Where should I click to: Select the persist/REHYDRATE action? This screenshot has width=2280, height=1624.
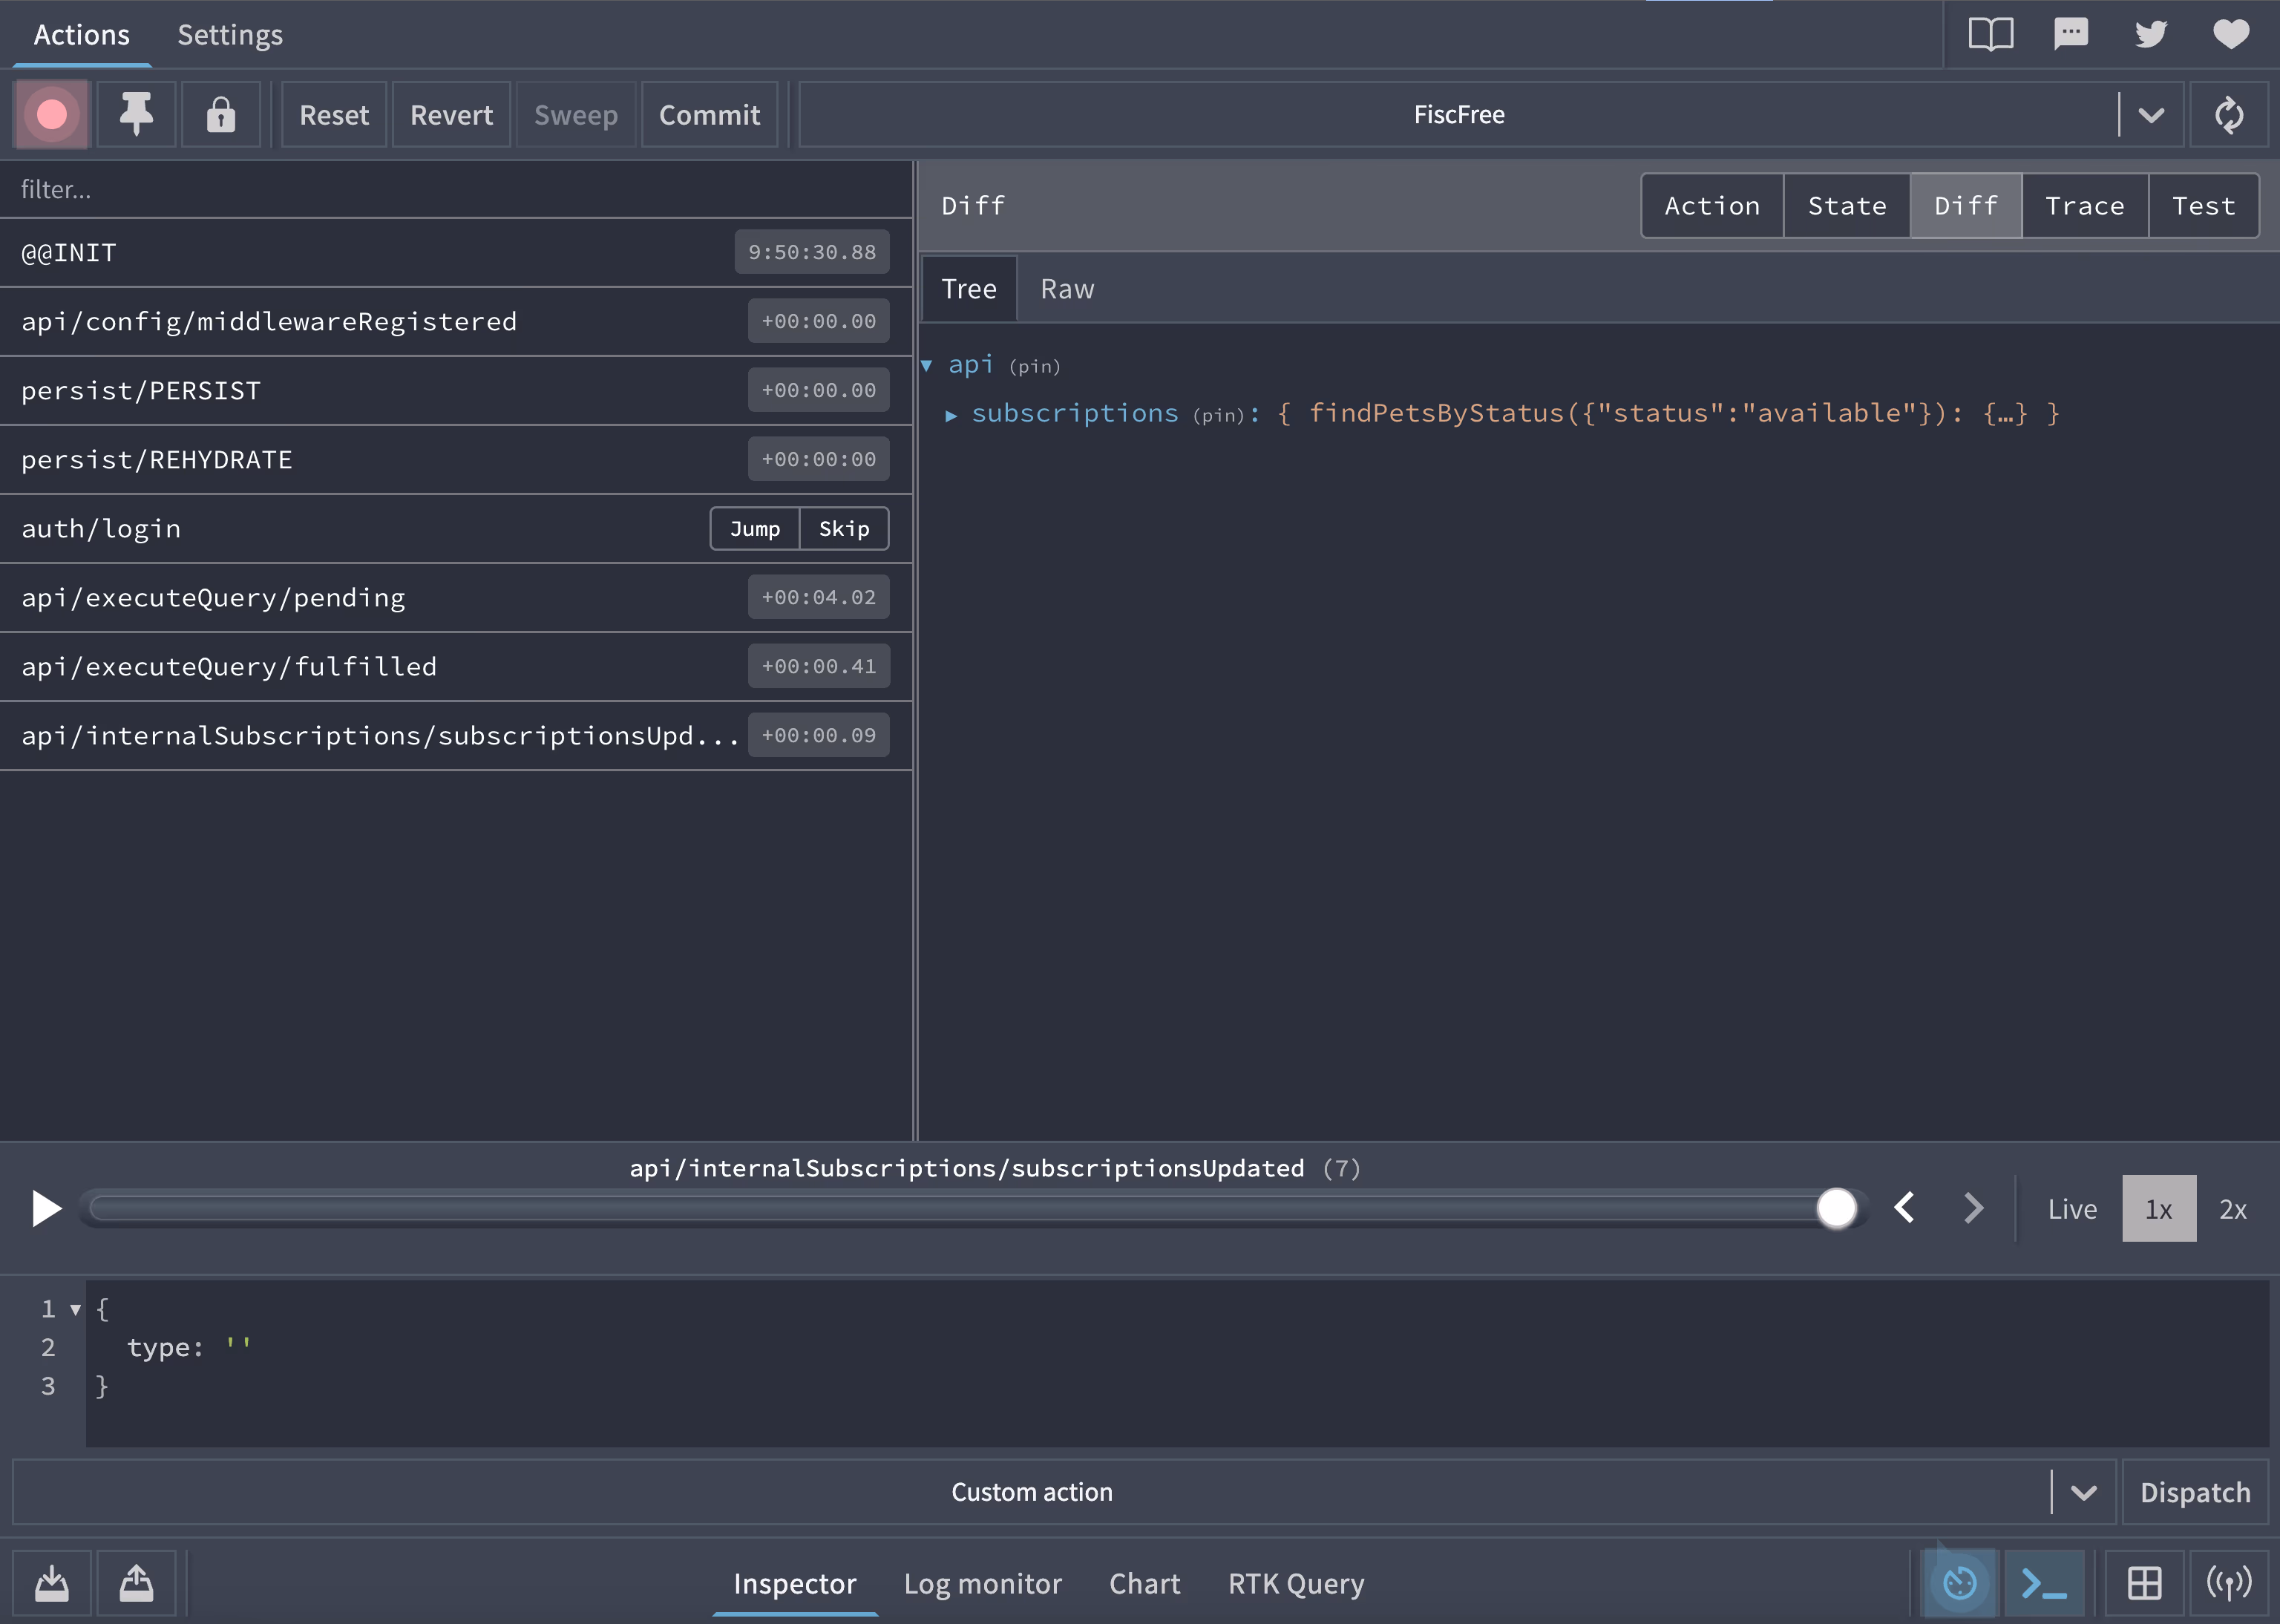click(456, 460)
